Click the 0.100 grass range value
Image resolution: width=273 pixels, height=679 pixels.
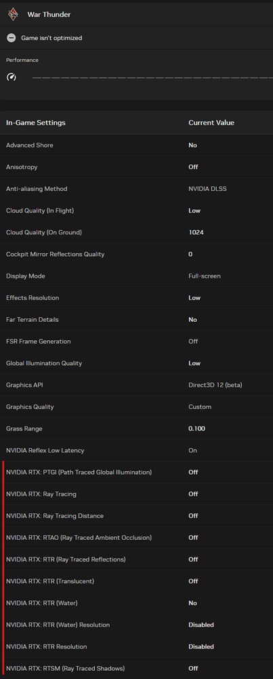point(197,428)
